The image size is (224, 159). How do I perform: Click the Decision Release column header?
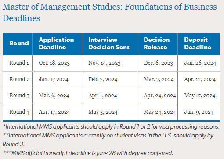click(x=157, y=44)
